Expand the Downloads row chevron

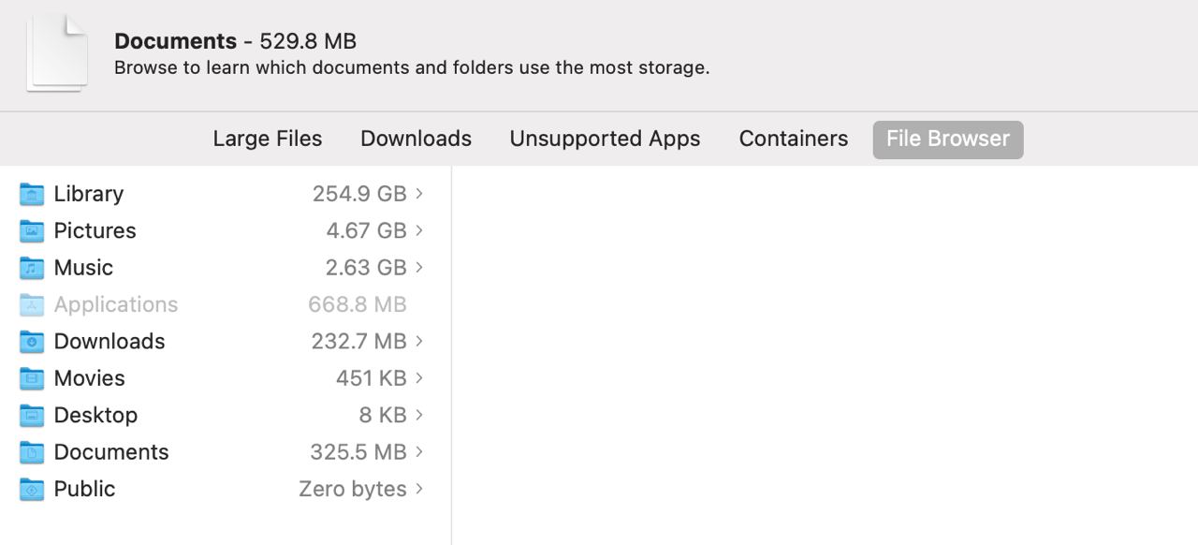(x=419, y=341)
